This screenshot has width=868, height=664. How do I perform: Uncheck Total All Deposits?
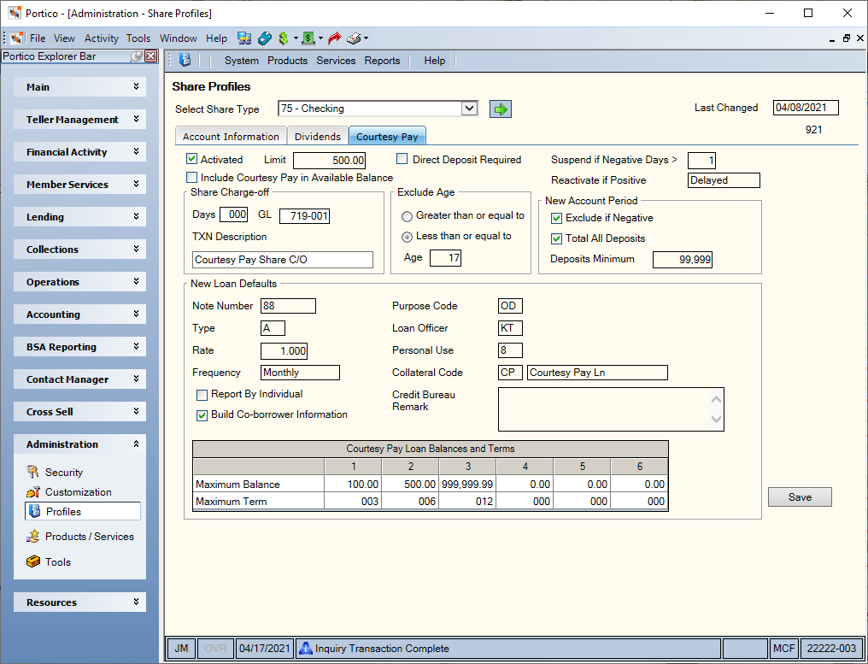pos(557,238)
